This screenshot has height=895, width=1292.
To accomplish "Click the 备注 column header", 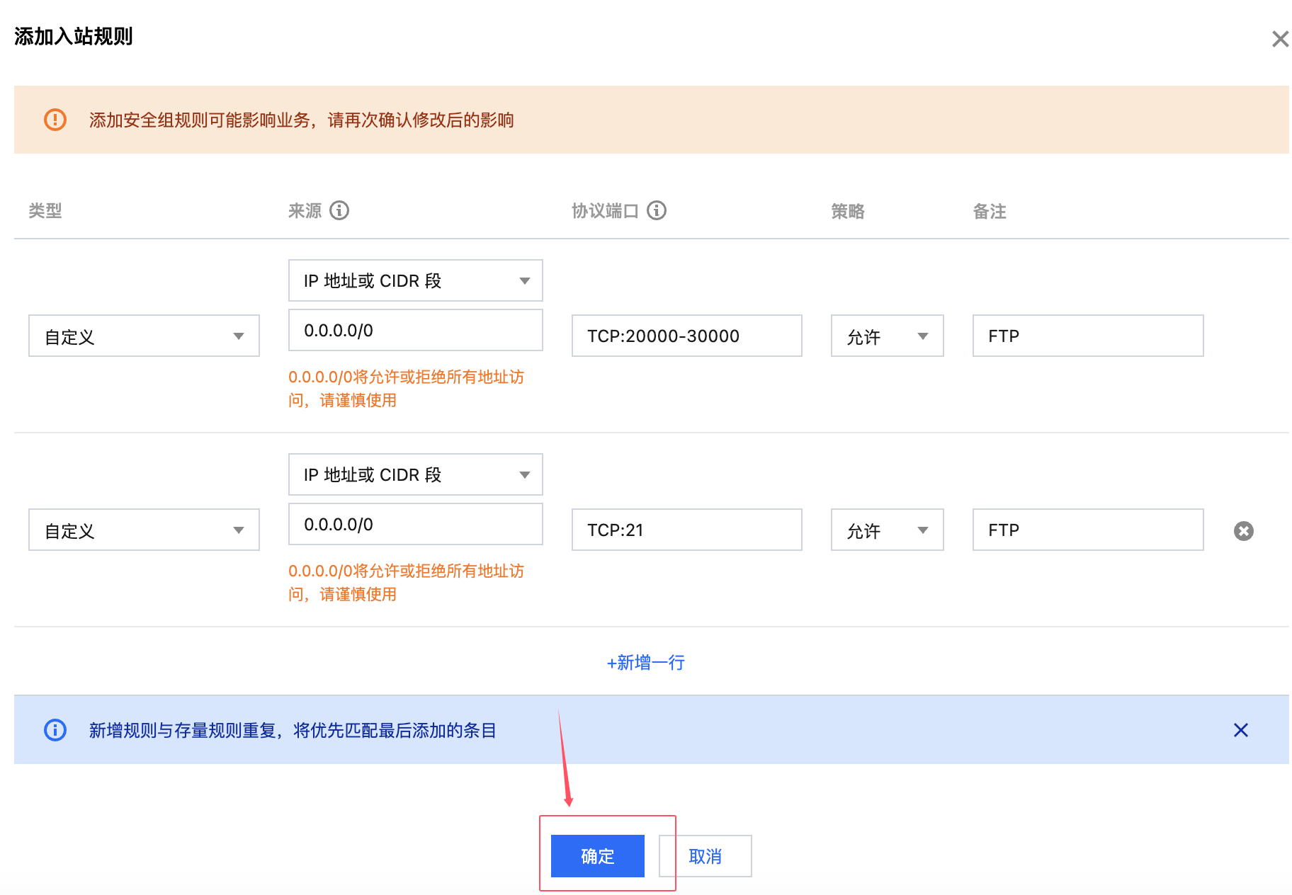I will pyautogui.click(x=990, y=211).
